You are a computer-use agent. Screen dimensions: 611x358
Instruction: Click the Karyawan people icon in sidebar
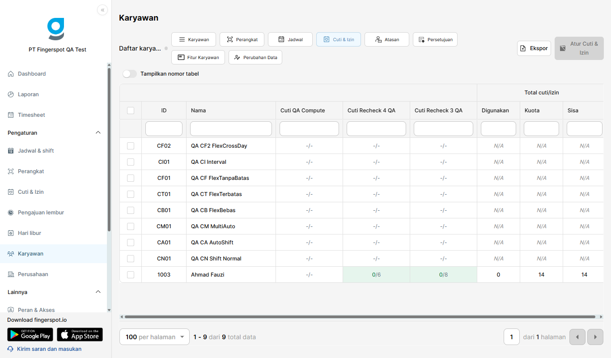point(11,254)
